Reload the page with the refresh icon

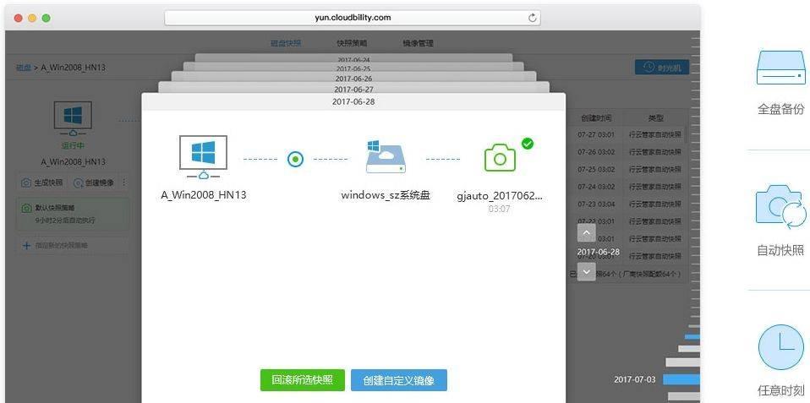tap(533, 18)
